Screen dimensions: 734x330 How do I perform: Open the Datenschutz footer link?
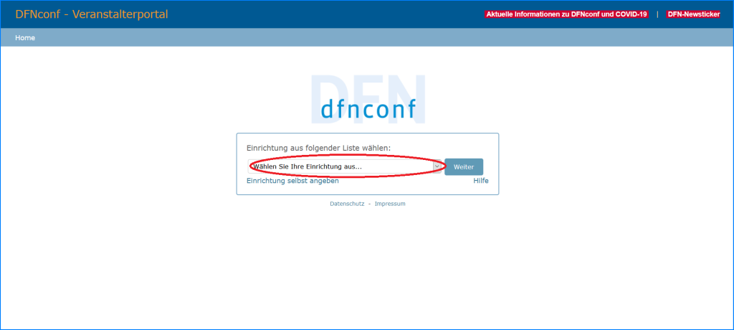pyautogui.click(x=347, y=204)
